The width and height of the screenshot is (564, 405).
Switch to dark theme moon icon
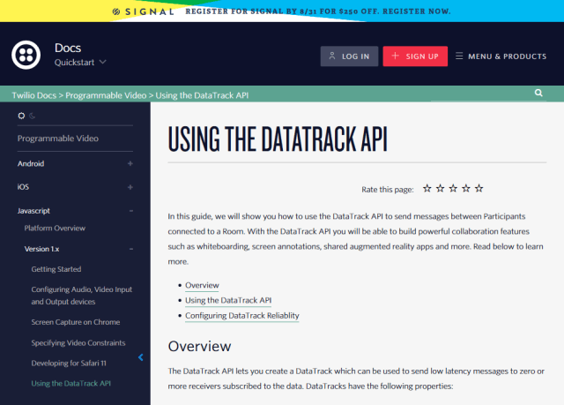[x=33, y=116]
